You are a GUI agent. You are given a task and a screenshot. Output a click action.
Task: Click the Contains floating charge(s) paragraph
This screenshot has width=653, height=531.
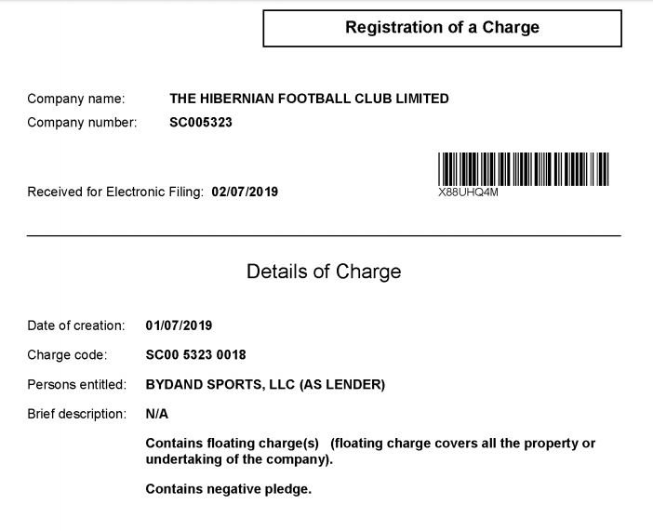coord(370,451)
